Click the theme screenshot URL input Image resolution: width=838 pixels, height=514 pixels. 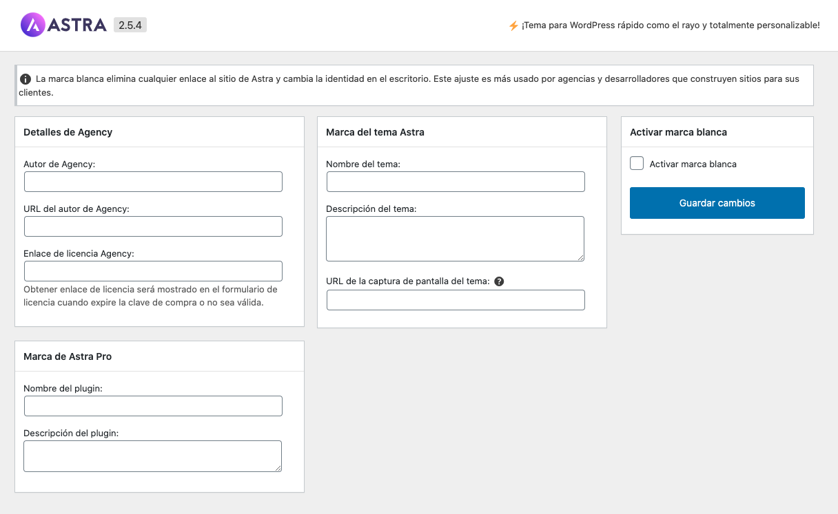456,300
